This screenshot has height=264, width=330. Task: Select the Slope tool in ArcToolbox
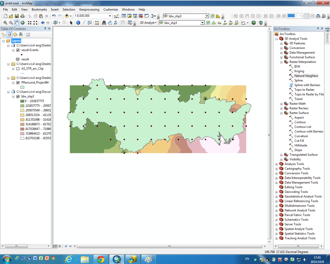click(x=298, y=150)
